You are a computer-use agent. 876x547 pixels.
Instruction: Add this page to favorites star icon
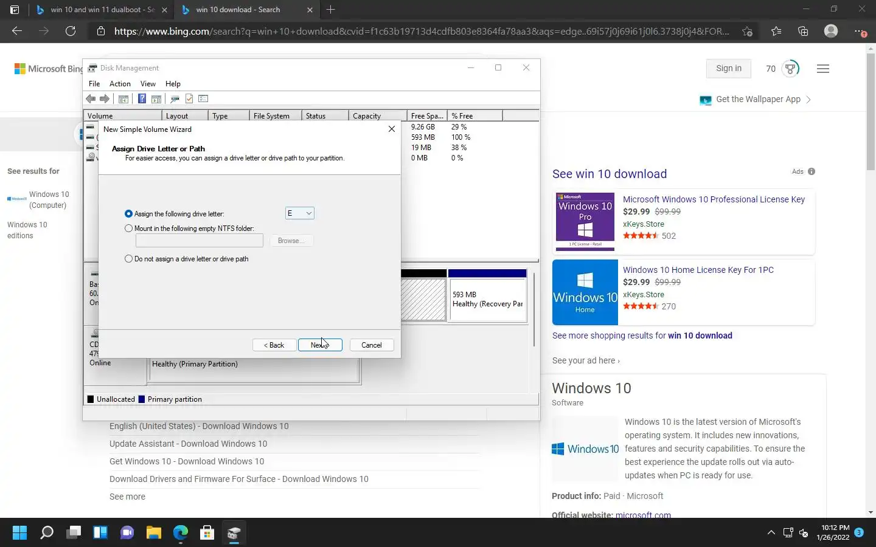point(747,31)
